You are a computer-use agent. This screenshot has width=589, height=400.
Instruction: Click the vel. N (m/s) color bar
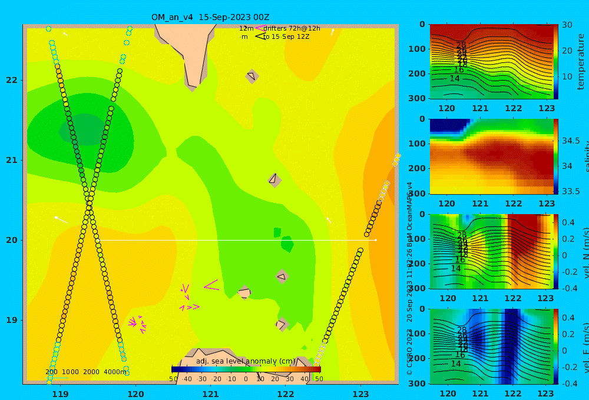pos(556,251)
